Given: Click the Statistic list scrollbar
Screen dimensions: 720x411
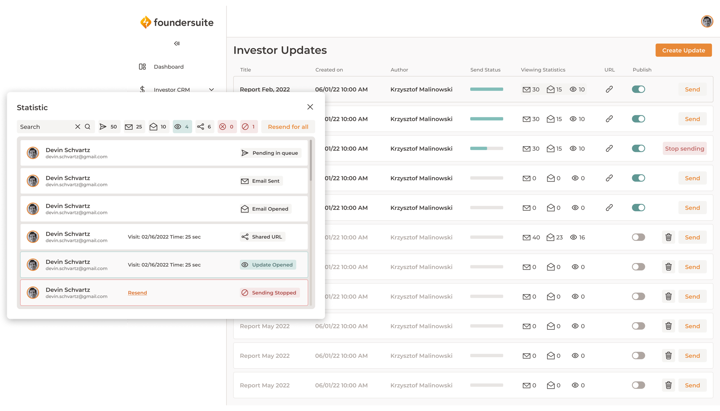Looking at the screenshot, I should 311,160.
